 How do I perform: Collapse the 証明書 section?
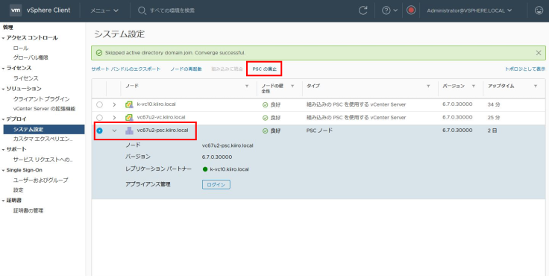pyautogui.click(x=3, y=201)
